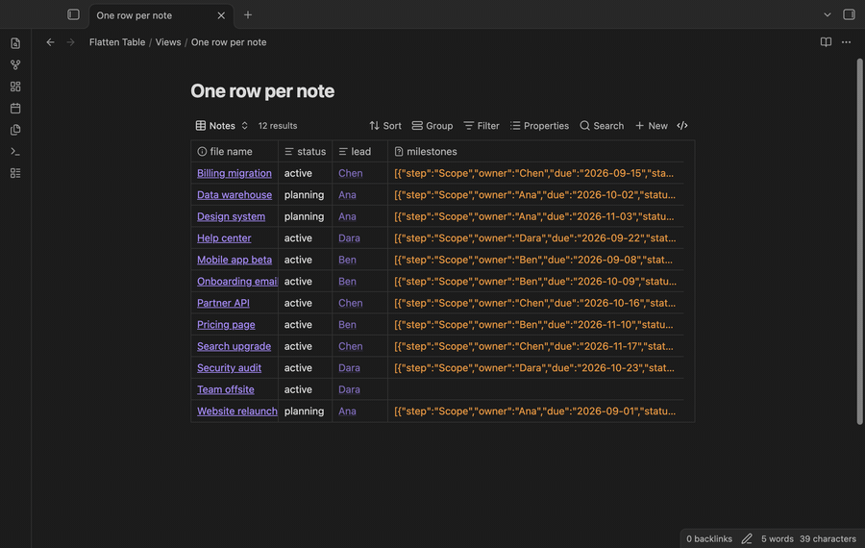Select active status in Security audit row

[298, 367]
